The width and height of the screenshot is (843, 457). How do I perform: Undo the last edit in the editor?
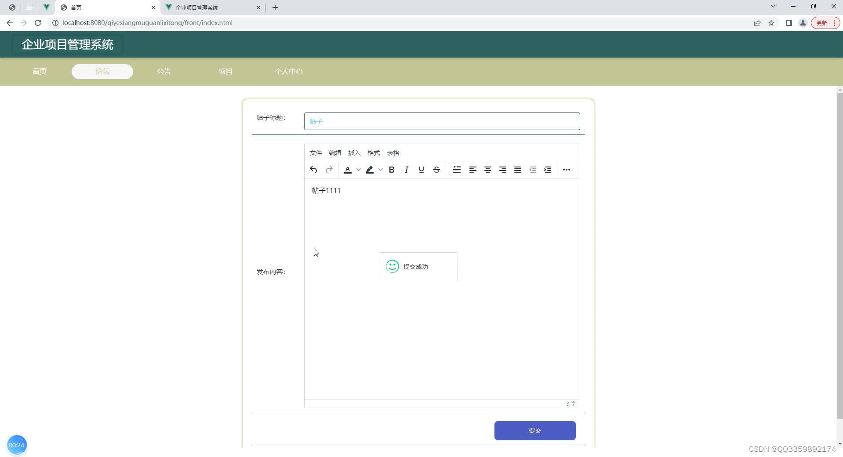click(313, 170)
